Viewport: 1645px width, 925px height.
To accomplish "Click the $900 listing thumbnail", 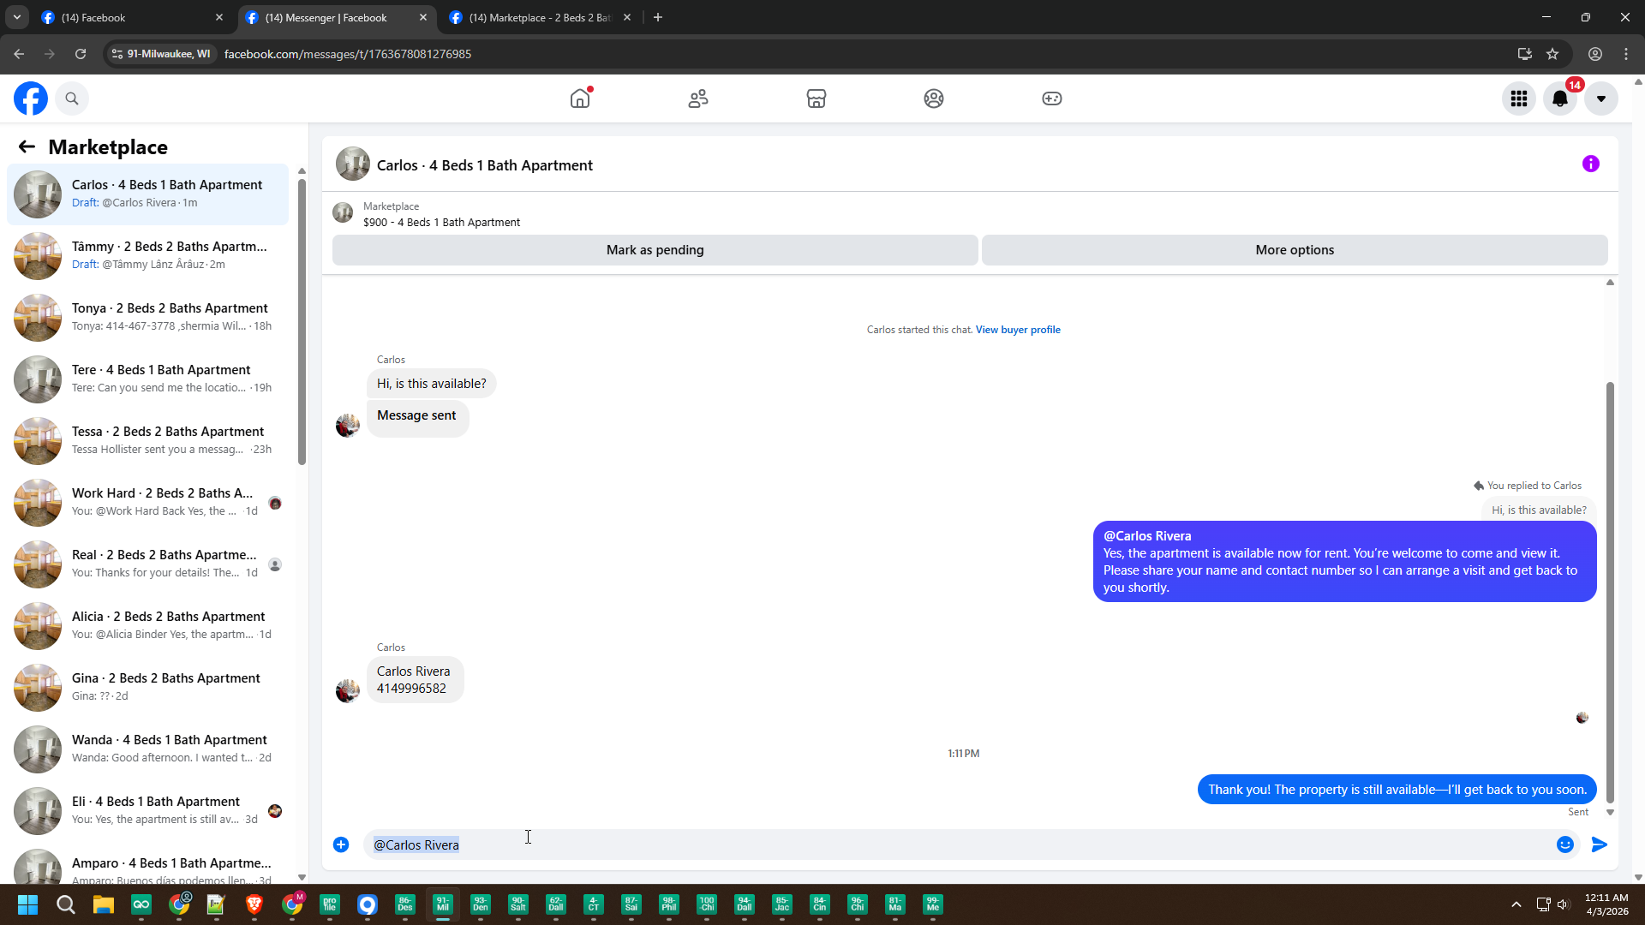I will click(x=343, y=212).
